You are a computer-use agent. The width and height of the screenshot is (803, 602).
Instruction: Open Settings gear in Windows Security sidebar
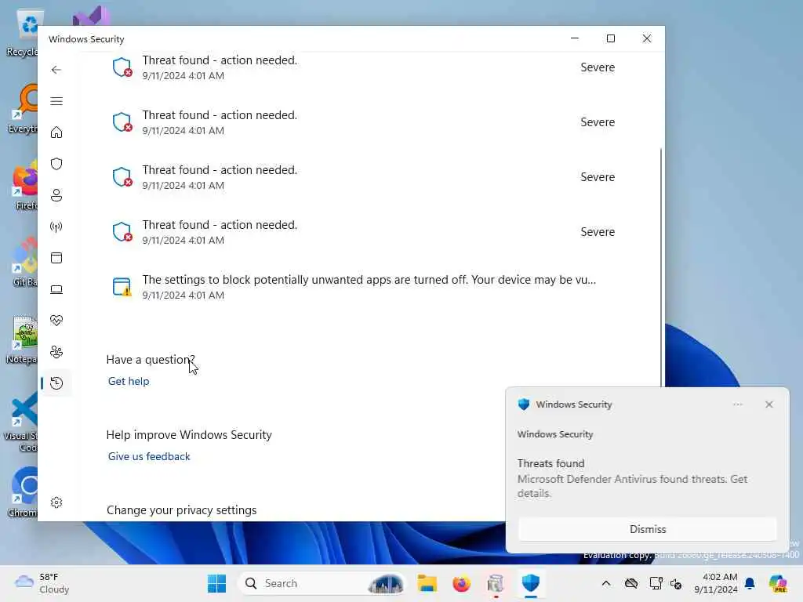point(56,502)
